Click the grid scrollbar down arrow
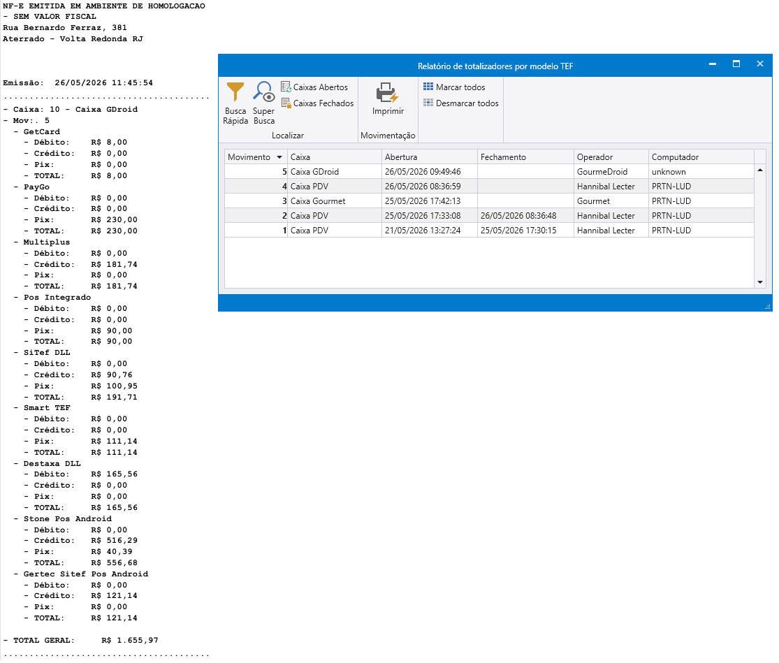Screen dimensions: 779x663 pos(760,282)
